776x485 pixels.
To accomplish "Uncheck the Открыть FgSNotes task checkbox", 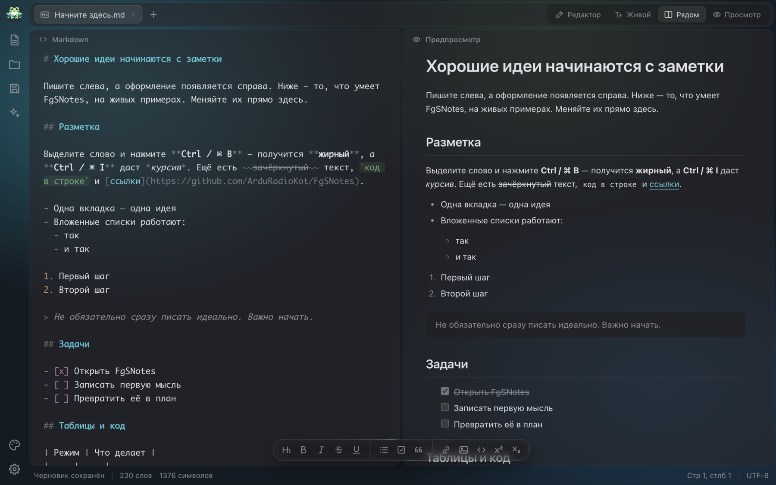I will tap(445, 391).
